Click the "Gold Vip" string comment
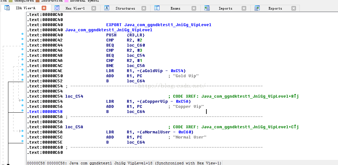The image size is (338, 165). tap(186, 76)
